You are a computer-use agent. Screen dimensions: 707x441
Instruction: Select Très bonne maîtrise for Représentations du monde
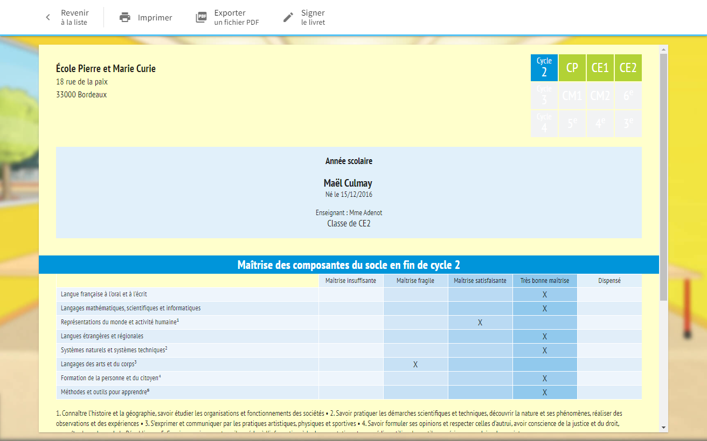544,322
